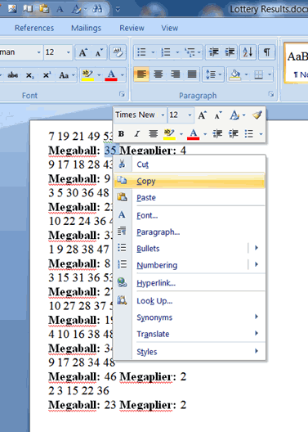The image size is (308, 432).
Task: Select Hyperlink... in context menu
Action: pyautogui.click(x=190, y=283)
